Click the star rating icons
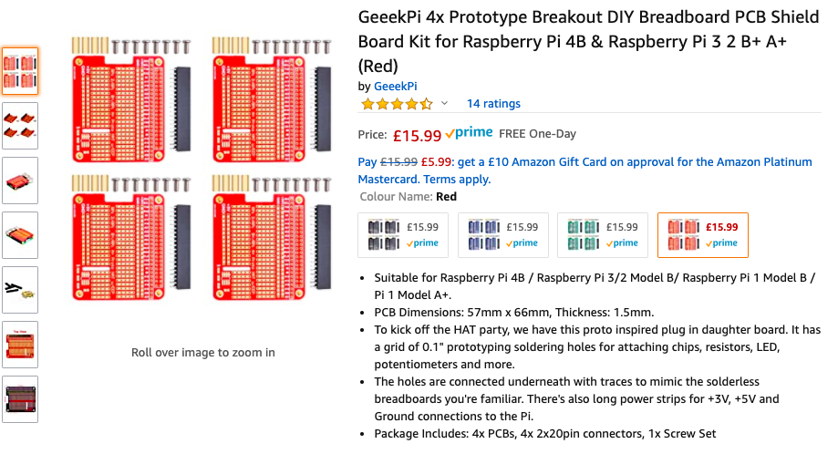Image resolution: width=838 pixels, height=454 pixels. click(397, 104)
